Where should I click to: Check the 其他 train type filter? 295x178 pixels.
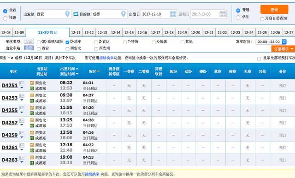pyautogui.click(x=183, y=42)
